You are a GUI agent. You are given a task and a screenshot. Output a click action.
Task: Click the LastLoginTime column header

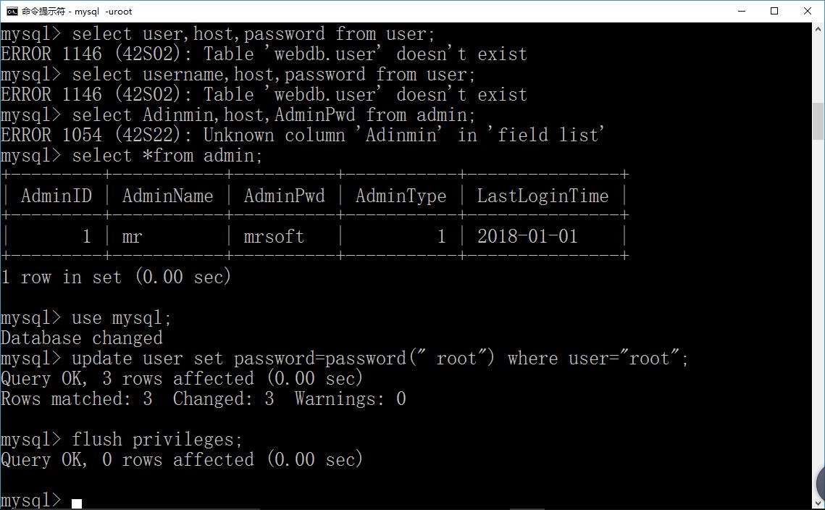click(543, 196)
